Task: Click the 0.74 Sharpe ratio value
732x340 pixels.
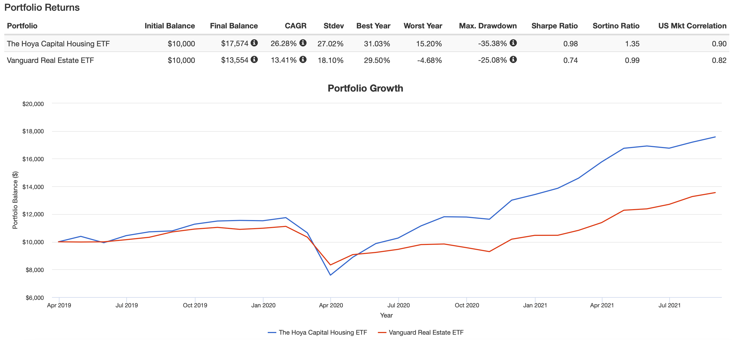Action: [x=570, y=60]
